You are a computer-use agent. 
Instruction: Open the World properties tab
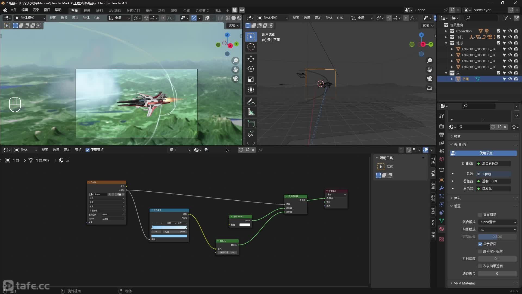coord(442,159)
